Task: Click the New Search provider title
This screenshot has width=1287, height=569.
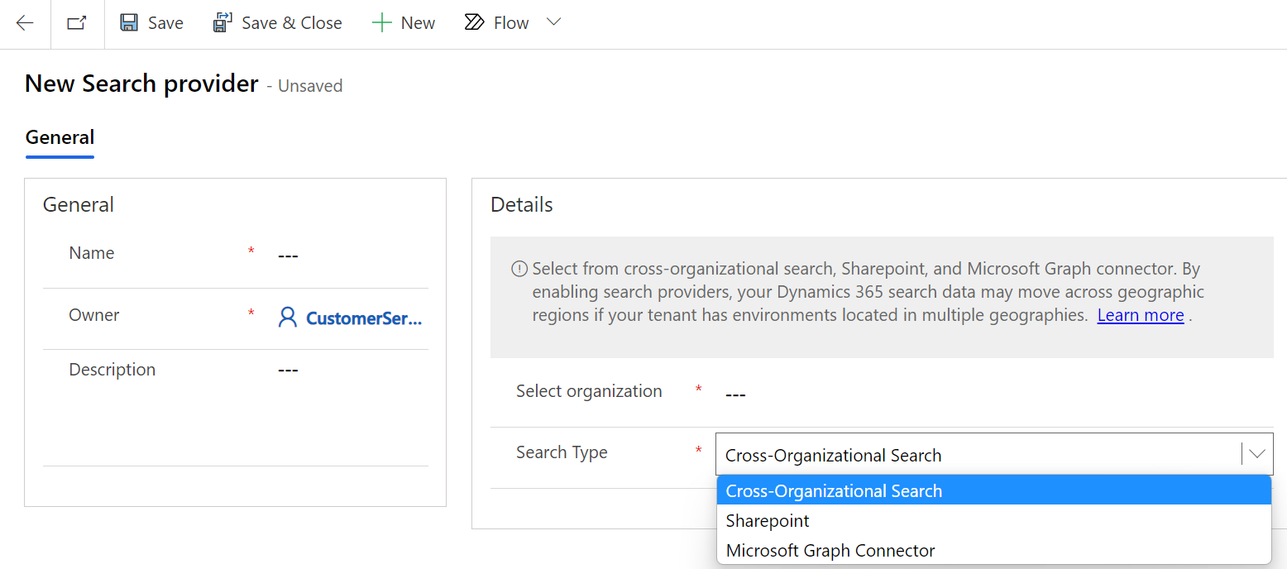Action: 141,84
